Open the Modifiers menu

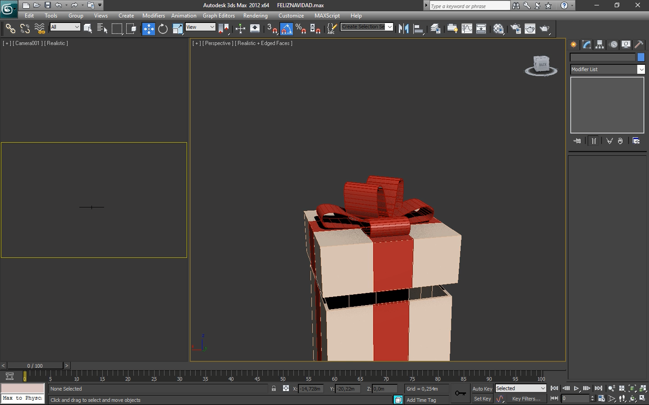pyautogui.click(x=154, y=15)
